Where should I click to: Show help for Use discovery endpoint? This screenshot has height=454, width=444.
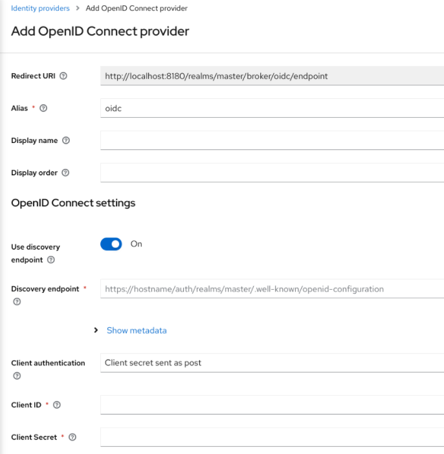coord(51,260)
